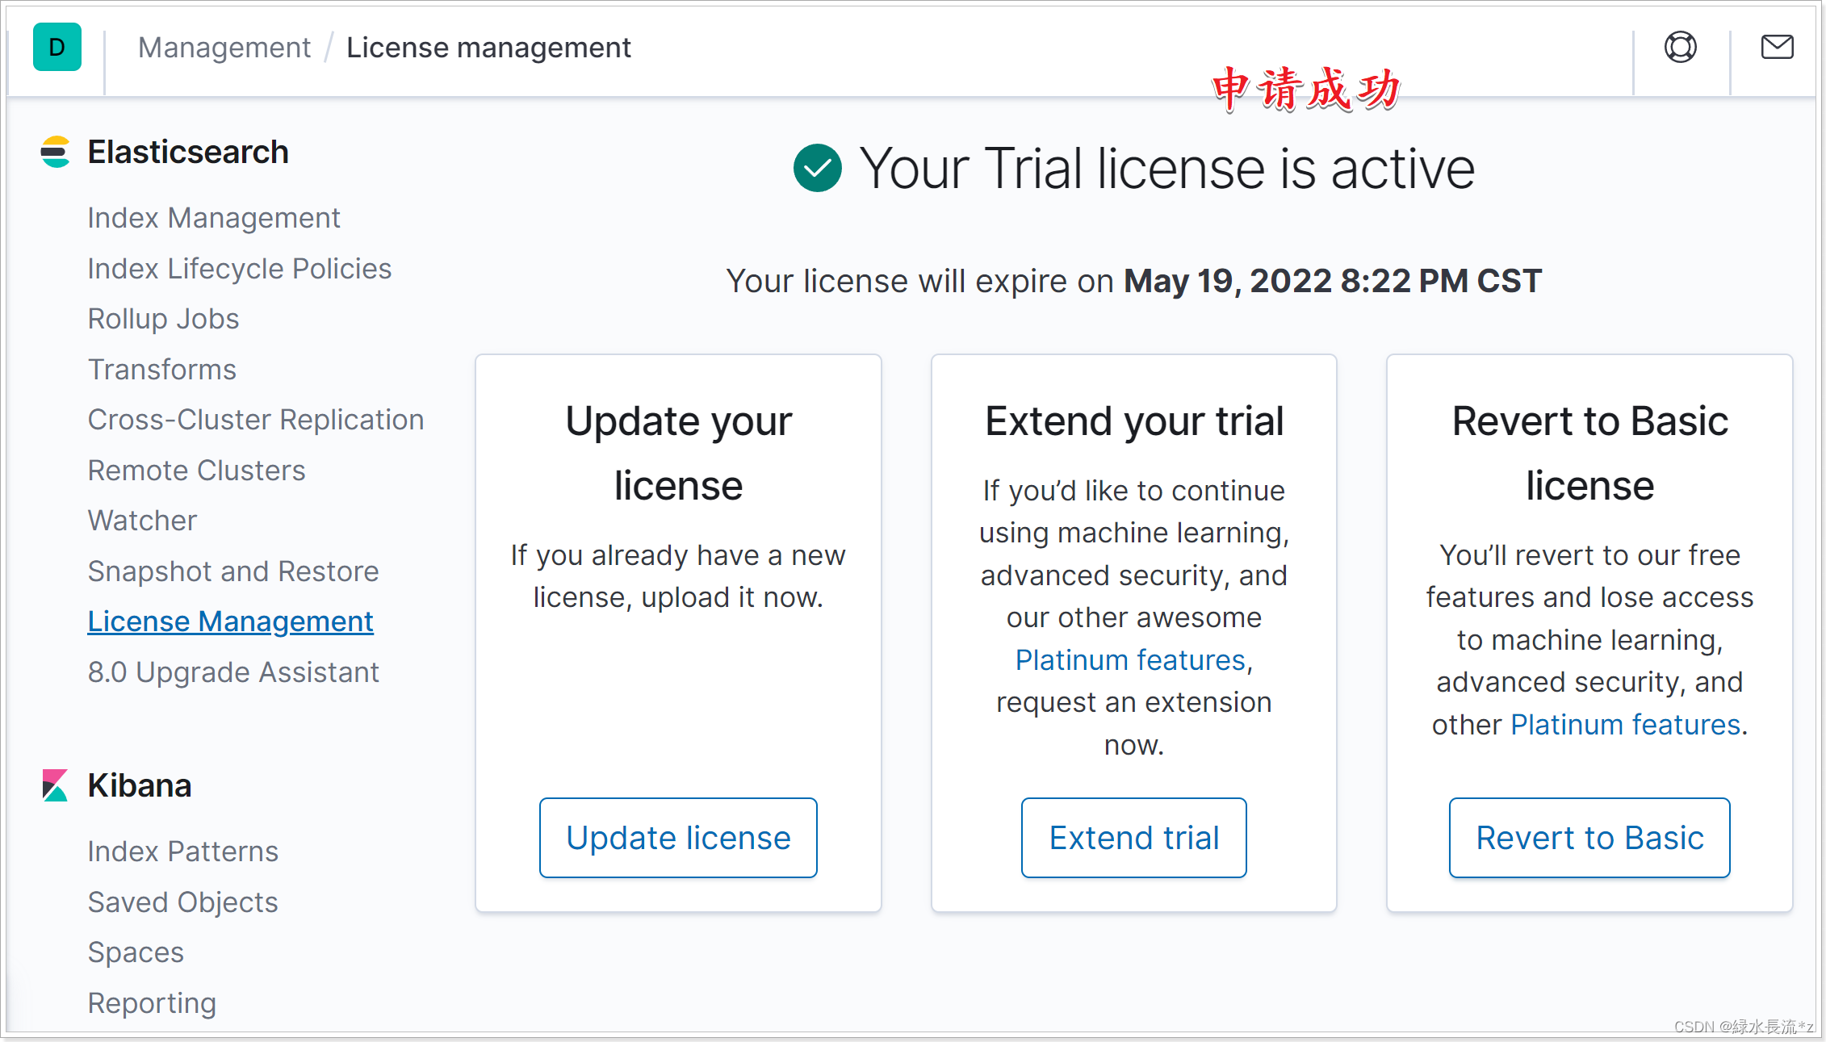Click the Update license button

click(x=678, y=838)
